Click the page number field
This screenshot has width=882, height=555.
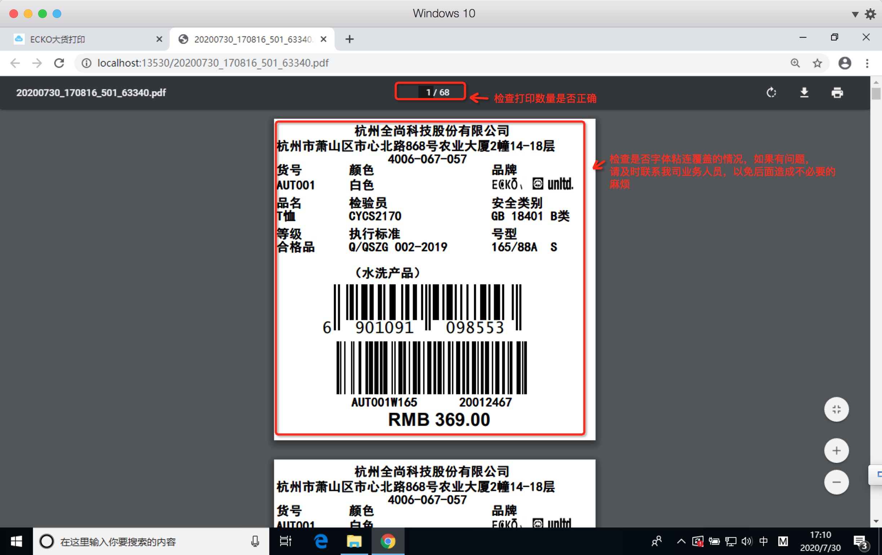pyautogui.click(x=427, y=92)
